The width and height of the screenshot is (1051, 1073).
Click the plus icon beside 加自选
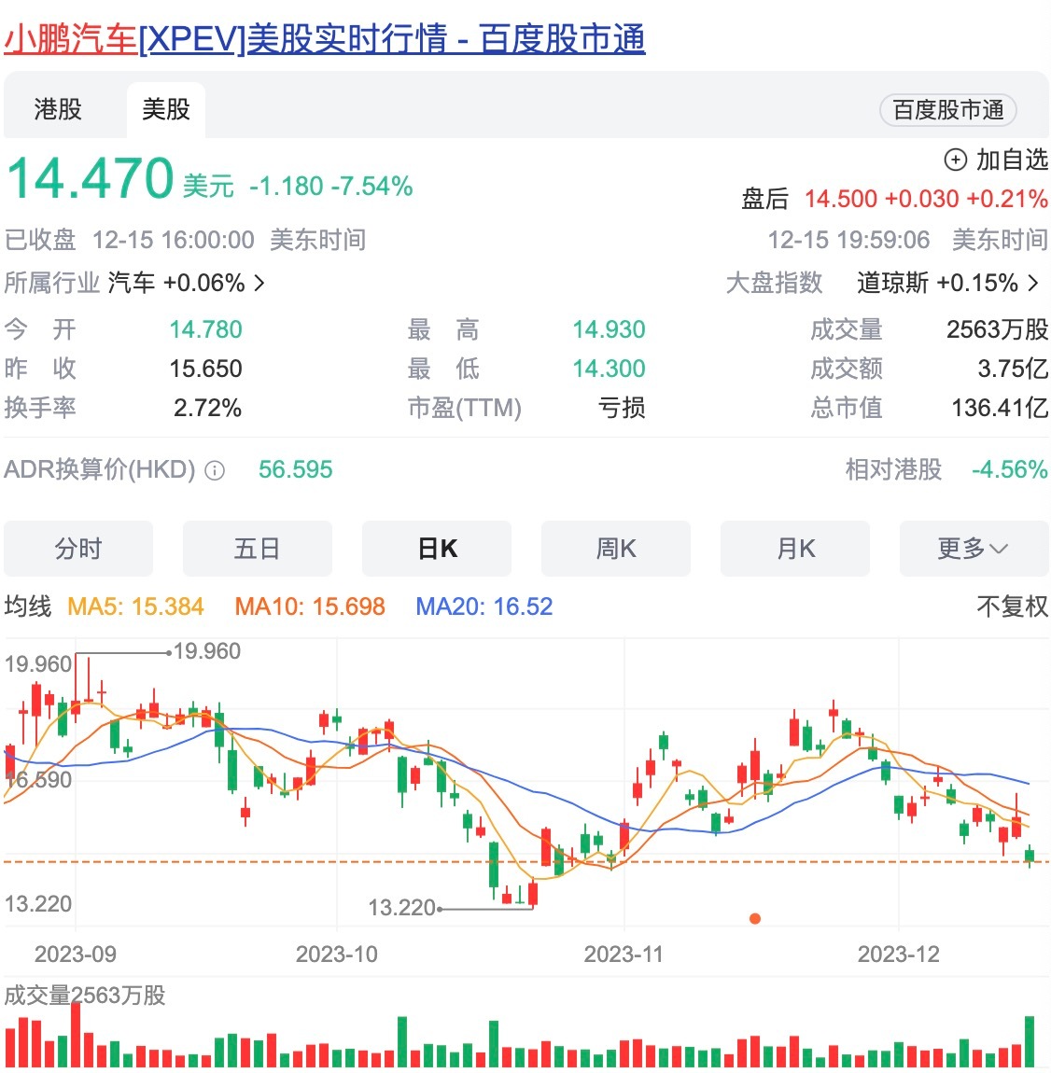point(955,160)
